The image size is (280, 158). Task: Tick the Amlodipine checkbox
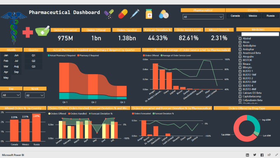(x=240, y=46)
